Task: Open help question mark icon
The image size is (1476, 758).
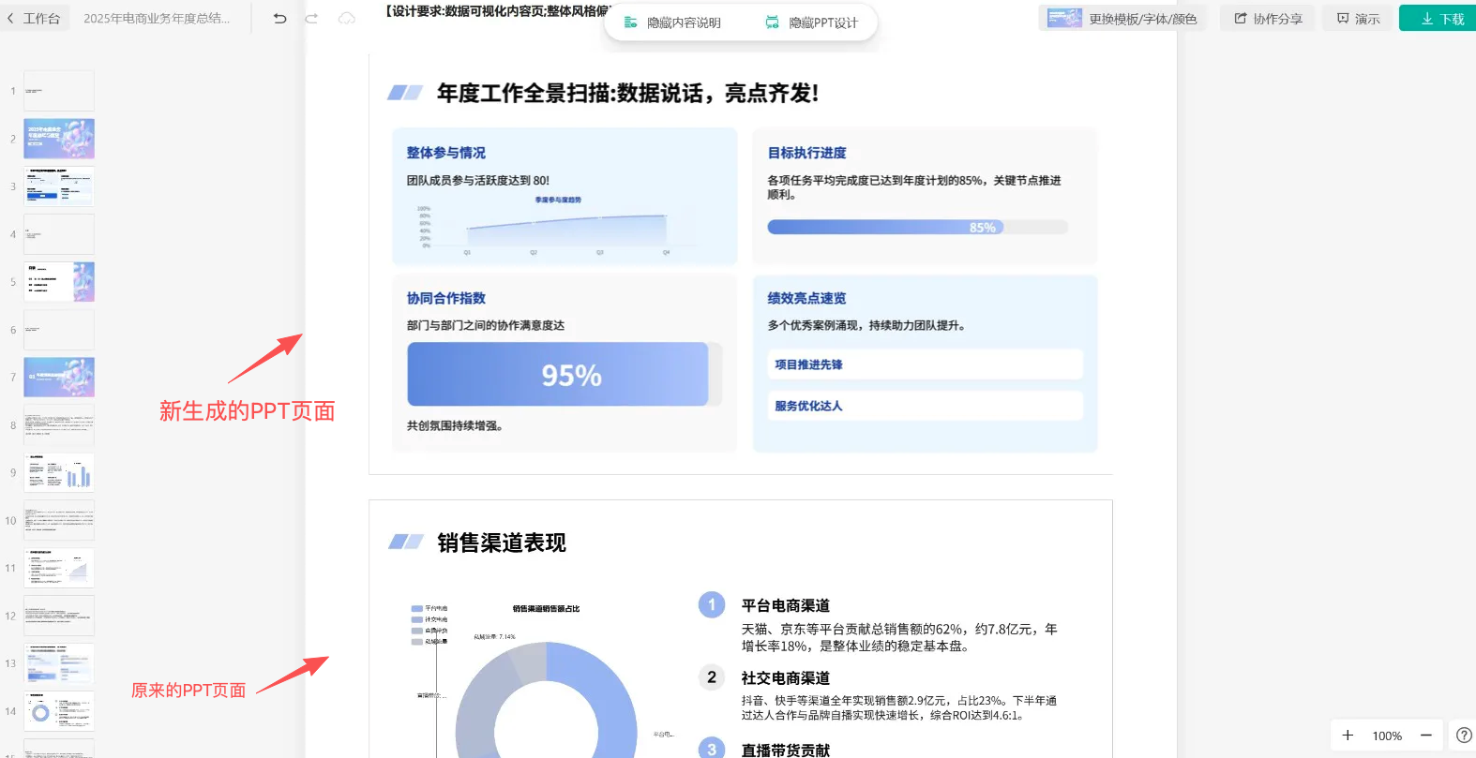Action: pos(1464,736)
